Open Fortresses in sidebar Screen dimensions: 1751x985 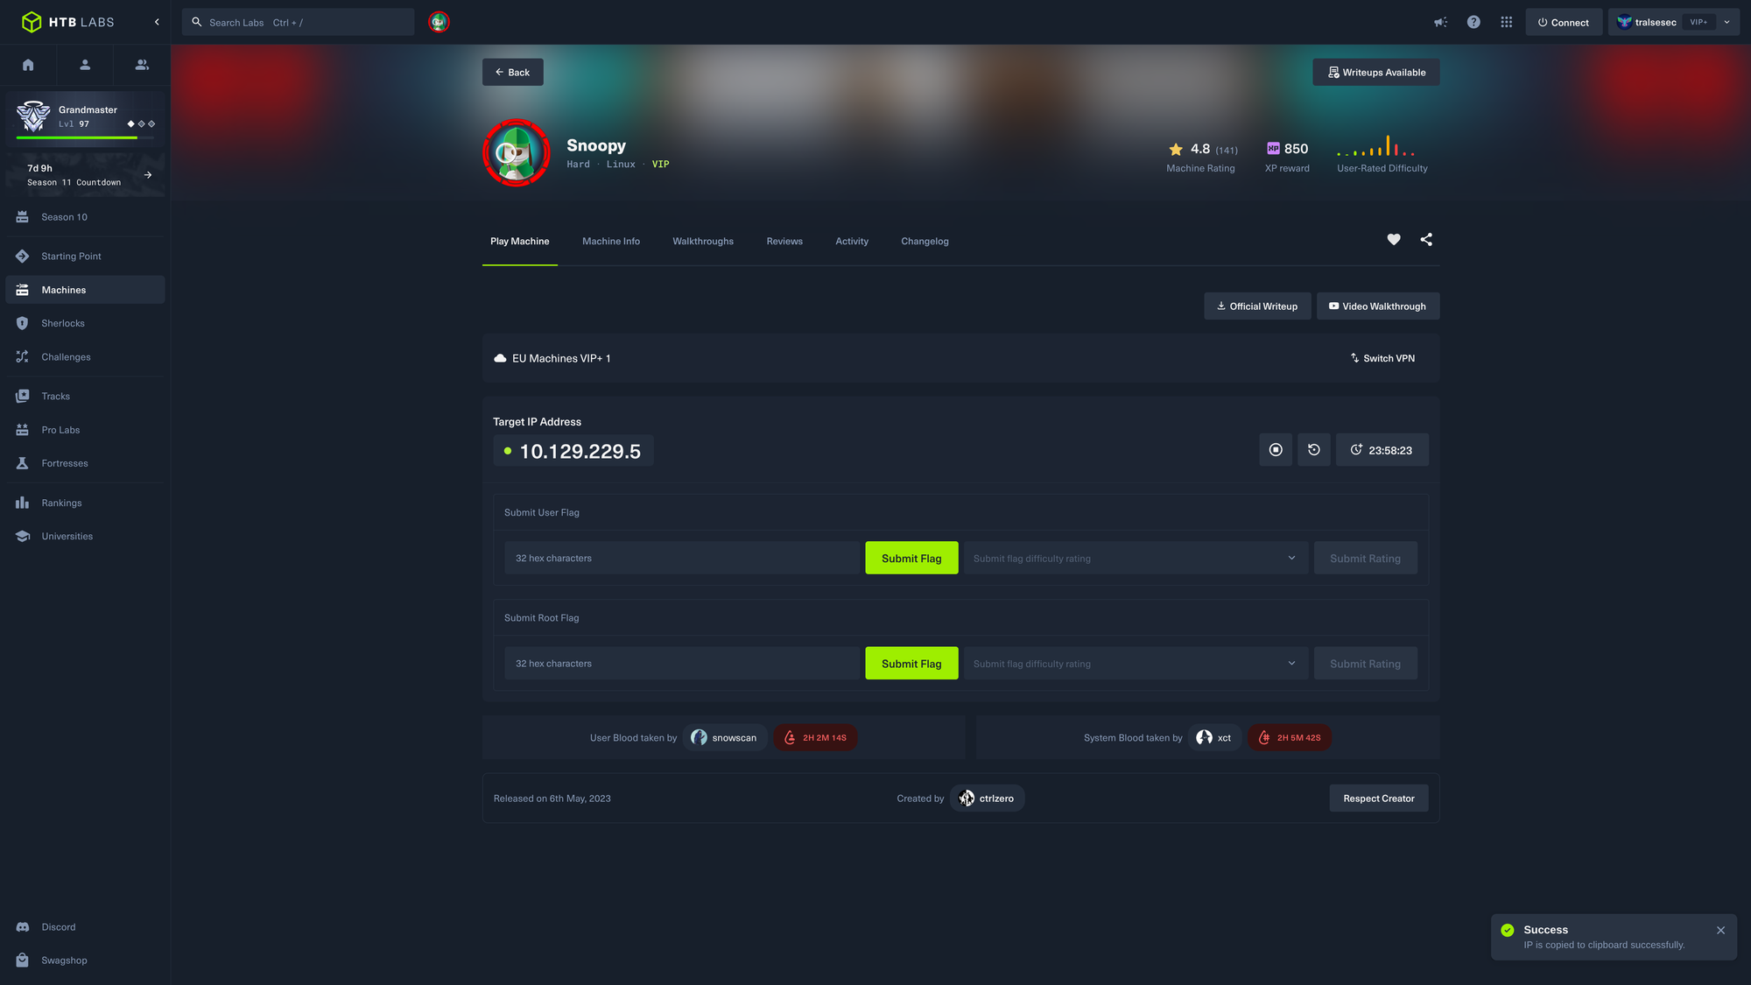click(x=85, y=463)
